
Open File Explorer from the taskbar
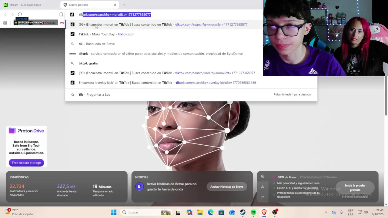pos(200,212)
